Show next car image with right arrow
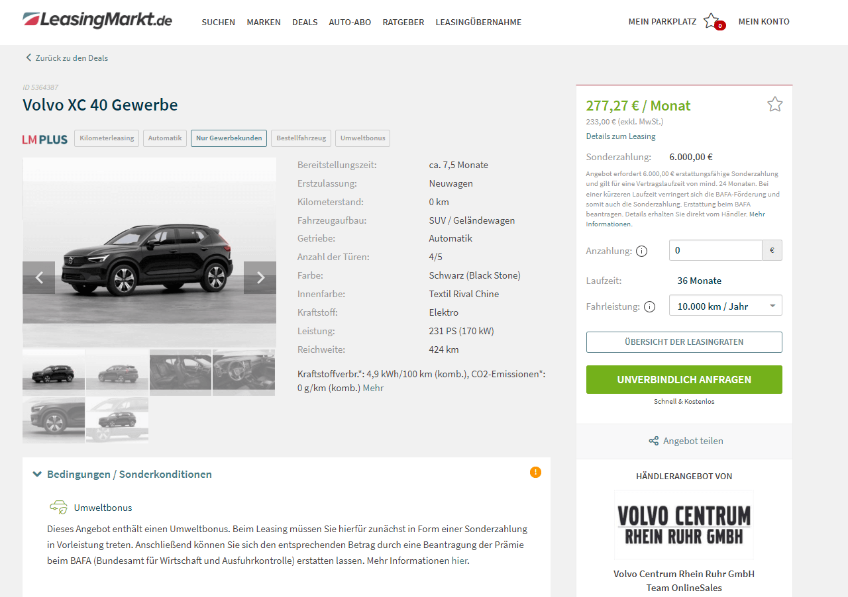The height and width of the screenshot is (597, 848). tap(260, 278)
